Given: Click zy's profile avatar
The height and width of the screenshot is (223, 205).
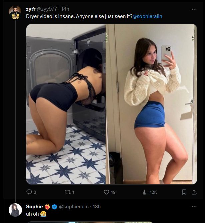Looking at the screenshot, I should [x=14, y=12].
